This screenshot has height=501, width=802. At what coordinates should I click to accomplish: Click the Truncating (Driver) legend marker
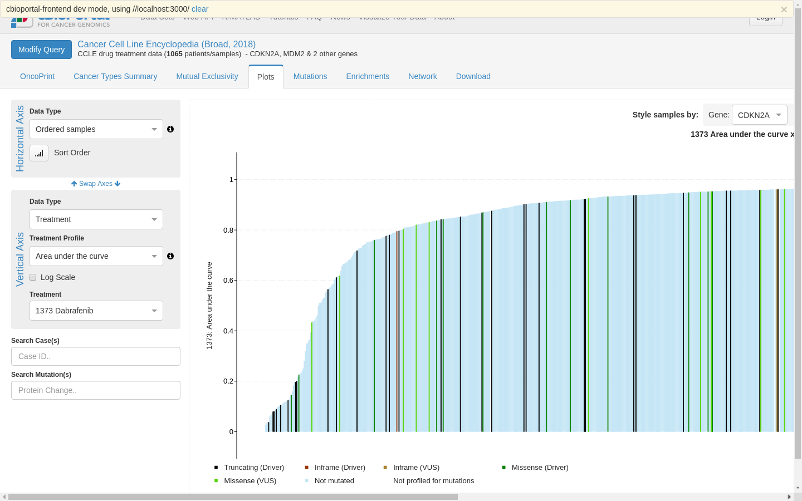(x=216, y=467)
